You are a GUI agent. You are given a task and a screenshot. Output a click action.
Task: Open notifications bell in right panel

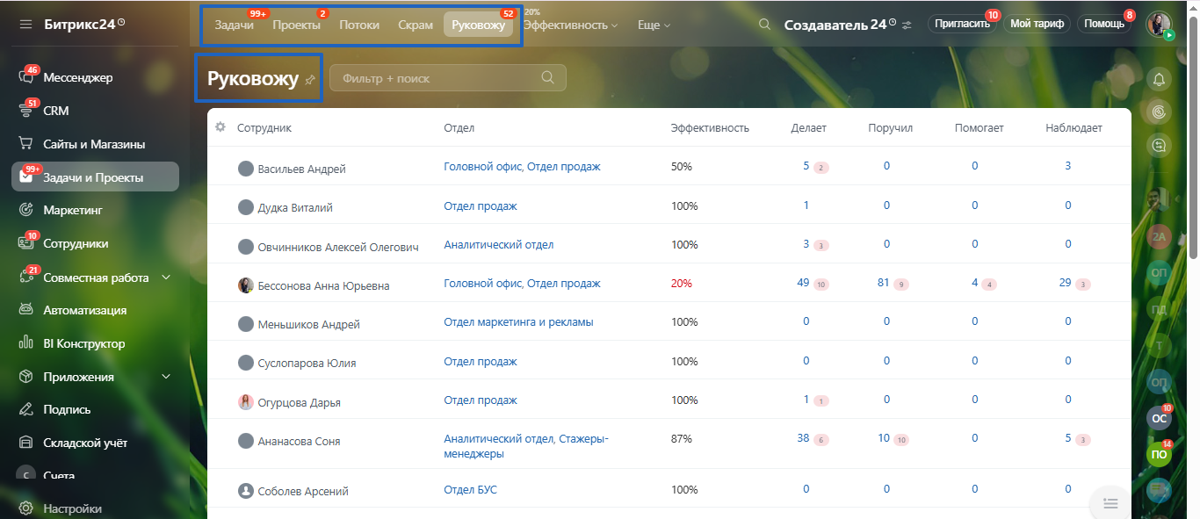pyautogui.click(x=1160, y=79)
